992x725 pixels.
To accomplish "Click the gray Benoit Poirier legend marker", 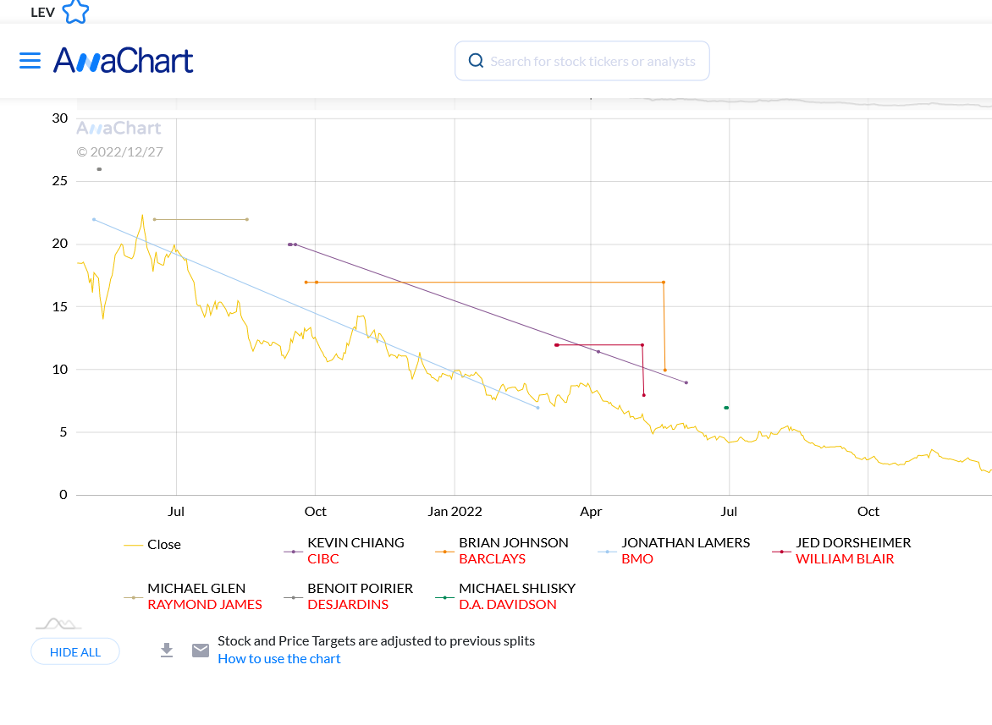I will pos(293,597).
